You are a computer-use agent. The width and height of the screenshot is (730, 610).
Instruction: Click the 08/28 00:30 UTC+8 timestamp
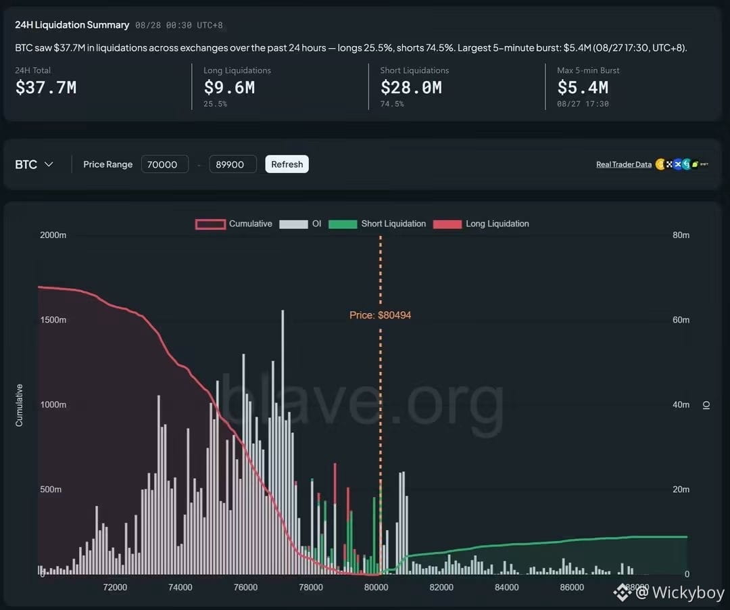click(179, 26)
